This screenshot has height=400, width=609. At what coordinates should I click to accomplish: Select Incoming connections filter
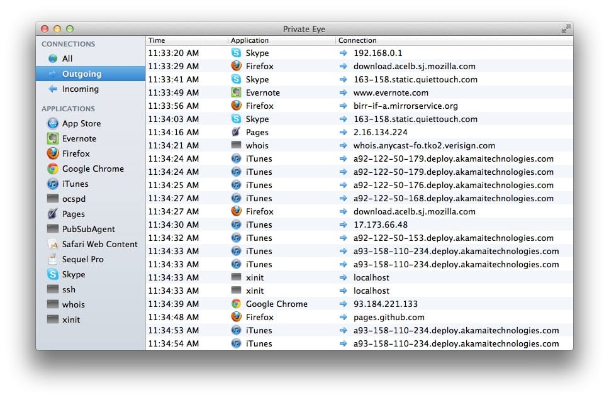coord(91,89)
